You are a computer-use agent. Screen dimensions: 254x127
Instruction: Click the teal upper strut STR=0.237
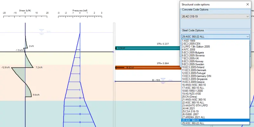(147, 48)
